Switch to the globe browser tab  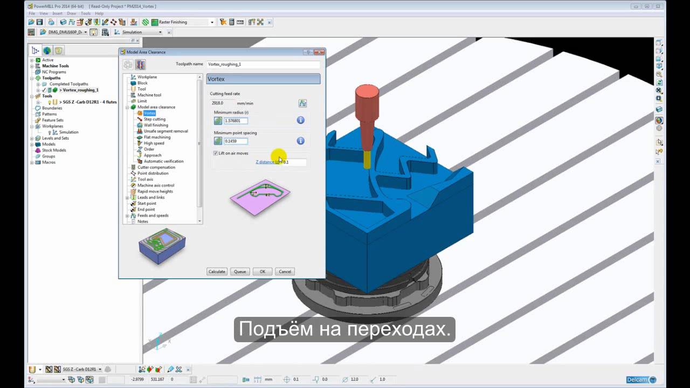[47, 51]
